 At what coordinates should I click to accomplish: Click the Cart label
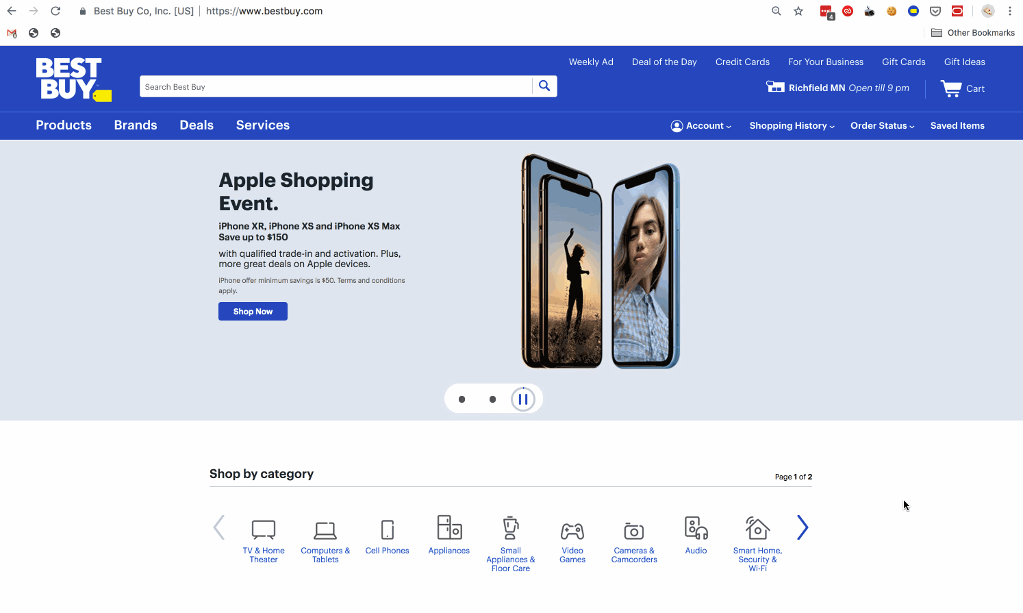click(975, 89)
